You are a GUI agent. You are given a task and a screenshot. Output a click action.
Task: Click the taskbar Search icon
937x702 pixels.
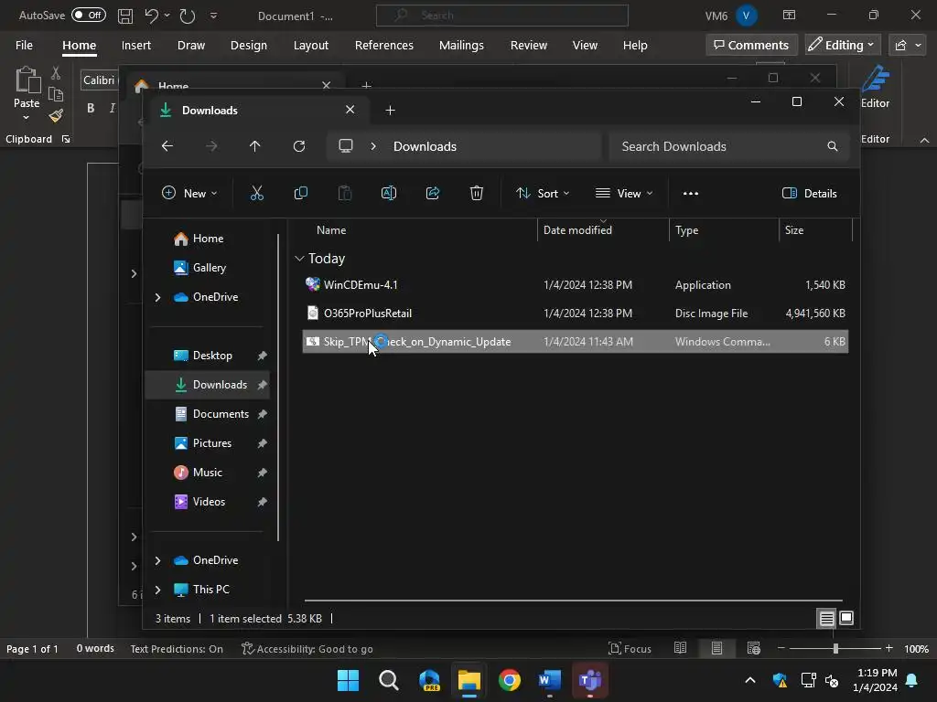tap(388, 680)
